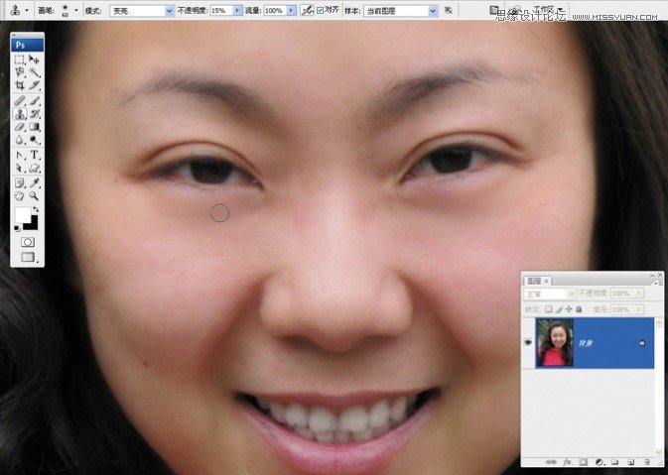
Task: Add a layer mask
Action: click(x=584, y=462)
